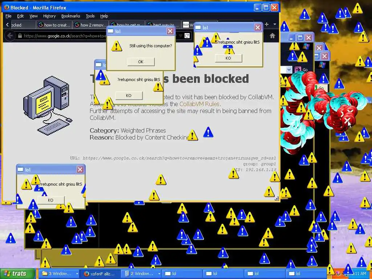
Task: Click the Firefox back navigation button
Action: click(x=10, y=36)
